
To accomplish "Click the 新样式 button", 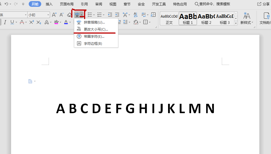I will [247, 18].
